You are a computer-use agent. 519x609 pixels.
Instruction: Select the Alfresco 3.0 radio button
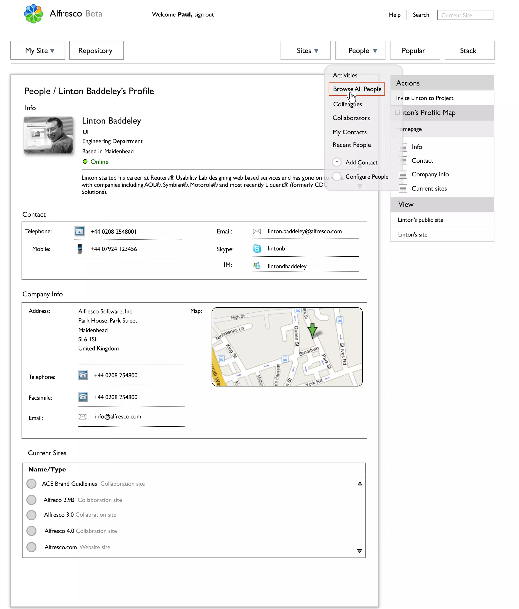coord(31,515)
